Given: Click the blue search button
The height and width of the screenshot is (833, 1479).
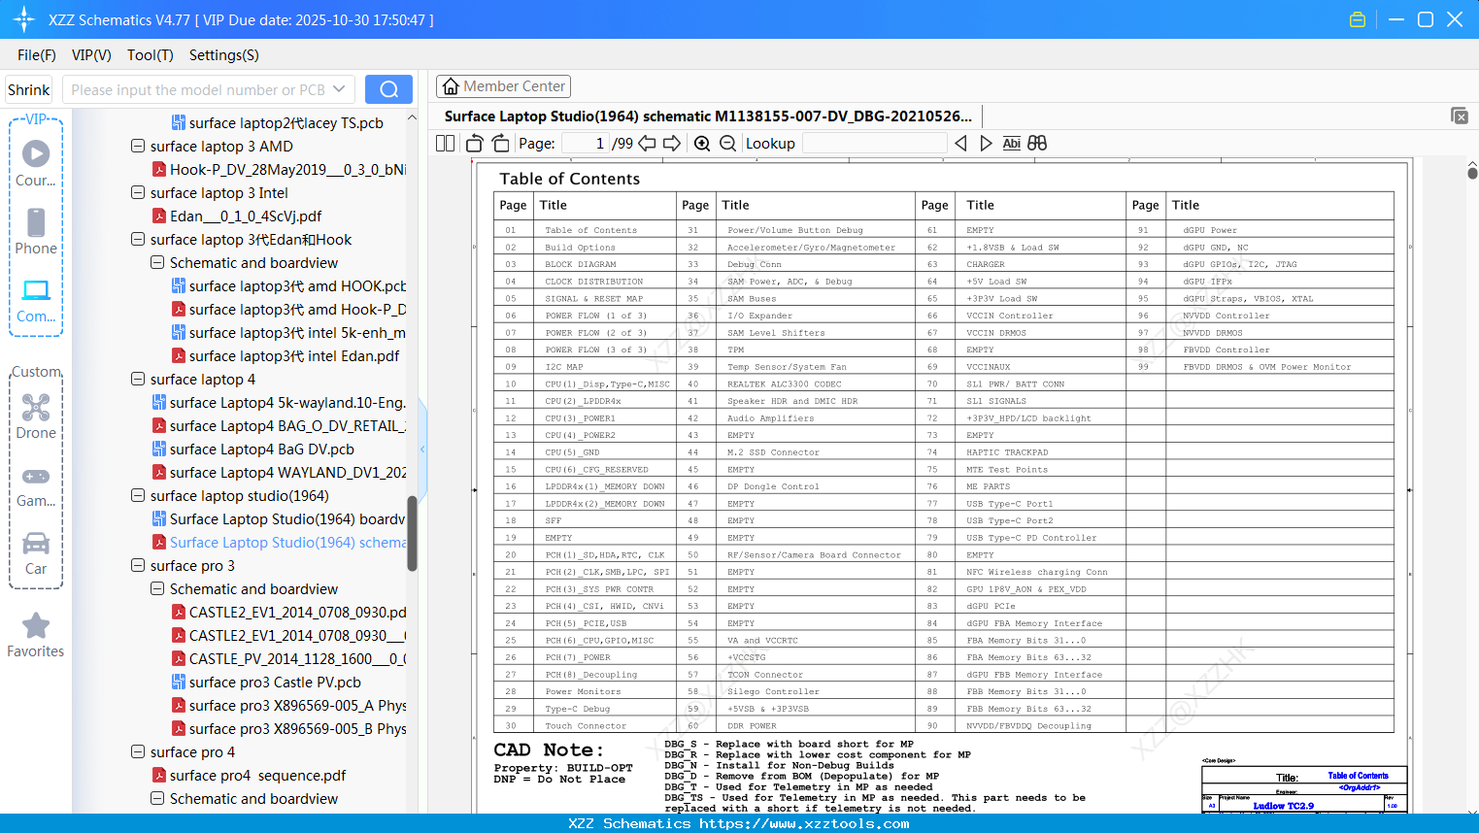Looking at the screenshot, I should pyautogui.click(x=388, y=89).
